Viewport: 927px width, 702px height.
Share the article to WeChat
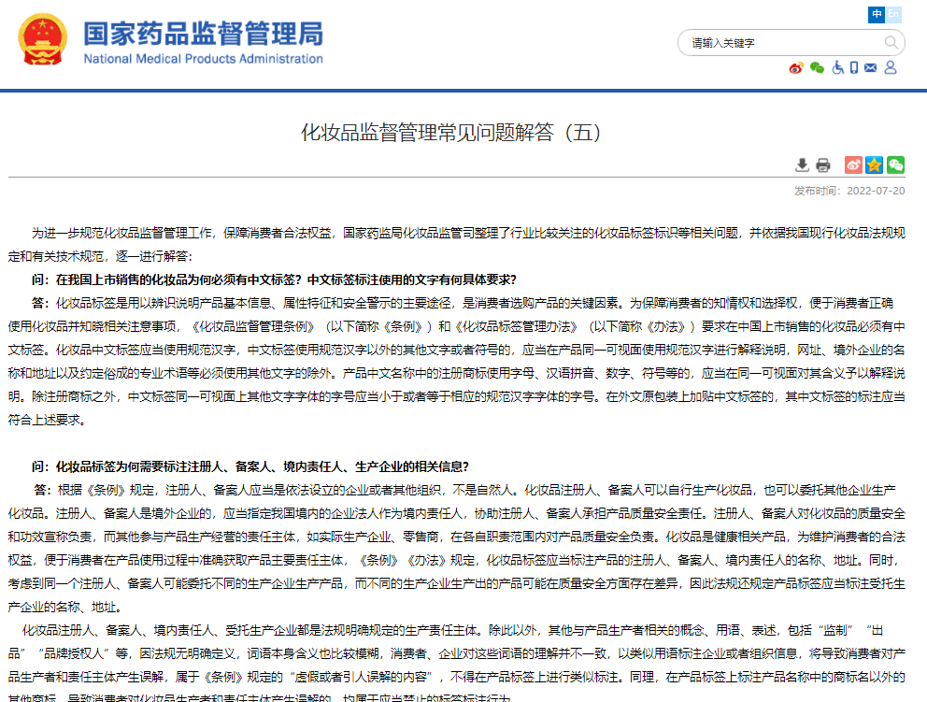895,165
